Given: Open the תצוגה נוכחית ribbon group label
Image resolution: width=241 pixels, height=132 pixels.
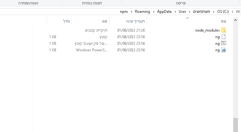Looking at the screenshot, I should click(x=92, y=3).
